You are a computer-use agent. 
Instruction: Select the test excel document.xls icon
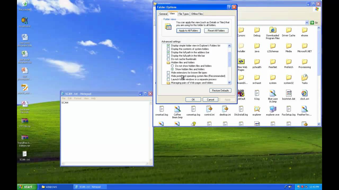(25, 57)
